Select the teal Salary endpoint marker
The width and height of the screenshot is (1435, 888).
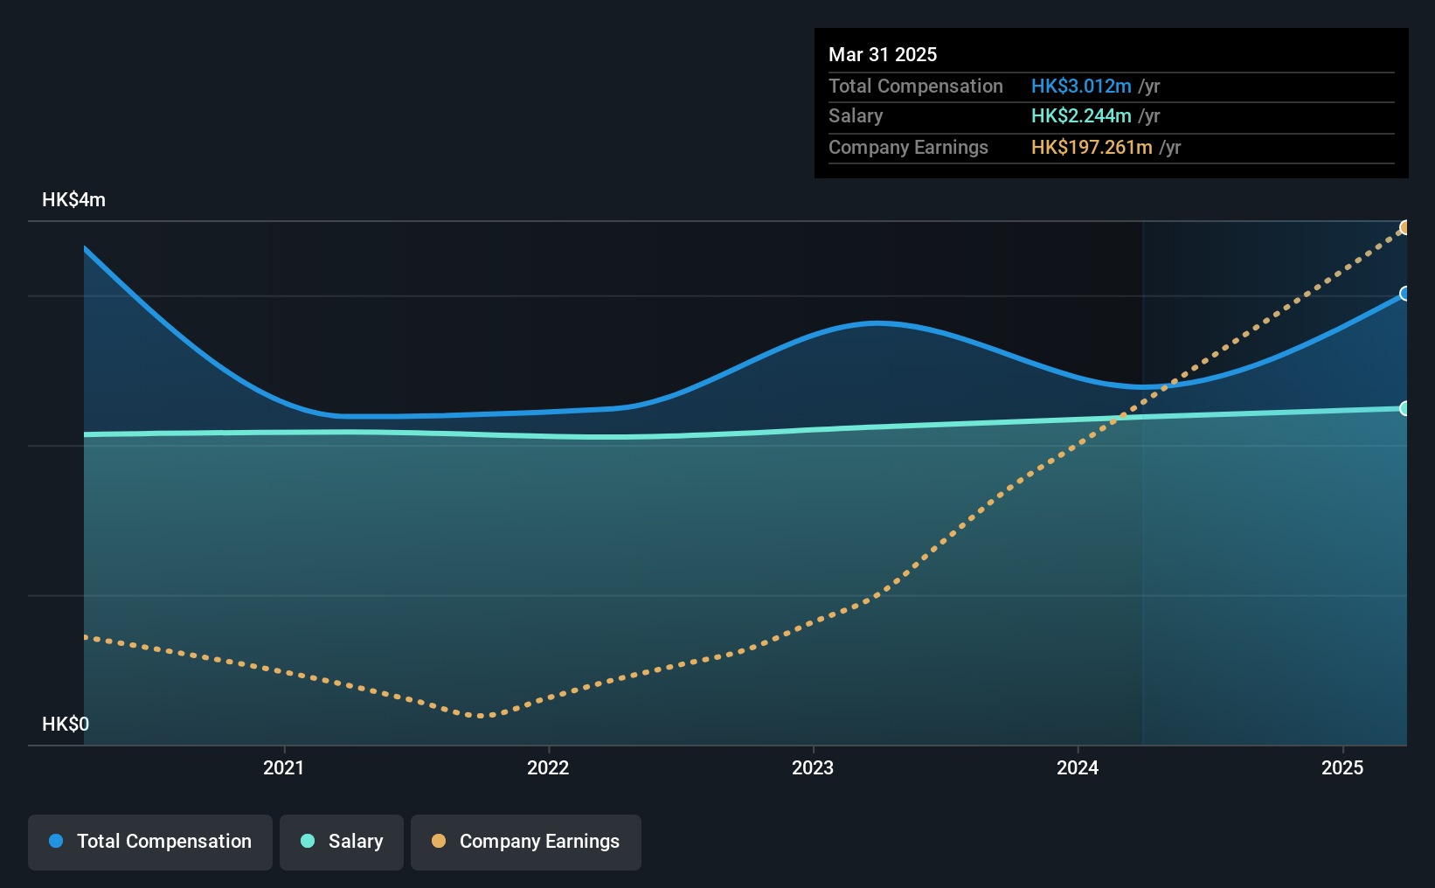(x=1404, y=408)
